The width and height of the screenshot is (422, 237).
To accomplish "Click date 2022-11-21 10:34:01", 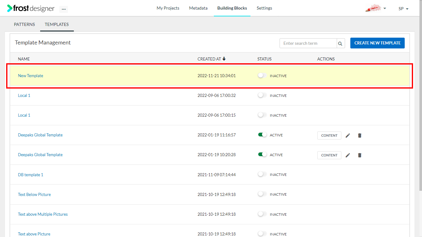I will pyautogui.click(x=217, y=76).
